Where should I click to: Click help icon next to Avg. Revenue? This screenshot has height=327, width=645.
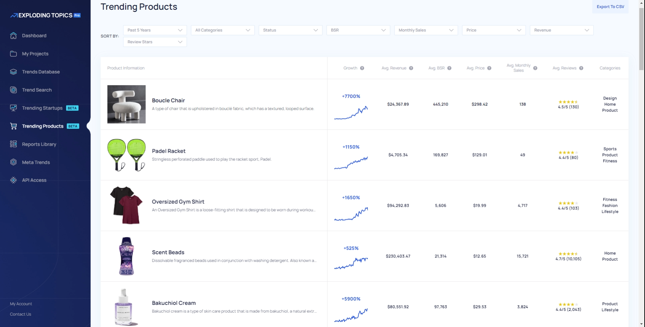pos(411,68)
